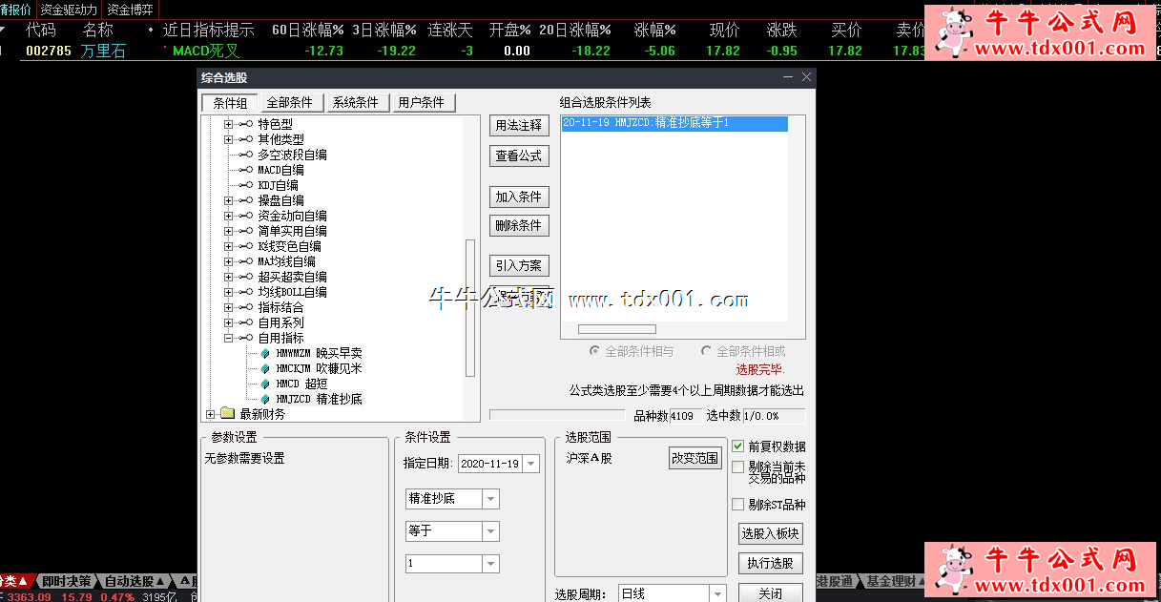Screen dimensions: 1161x602
Task: Click the 删除条件 button
Action: pyautogui.click(x=519, y=226)
